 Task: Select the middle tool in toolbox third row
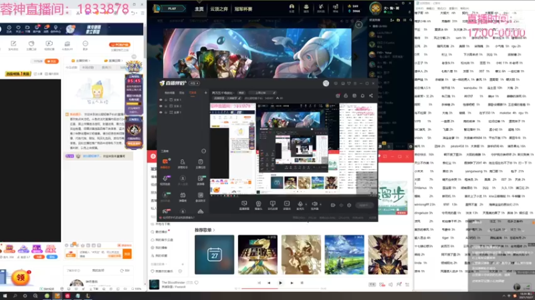[183, 197]
